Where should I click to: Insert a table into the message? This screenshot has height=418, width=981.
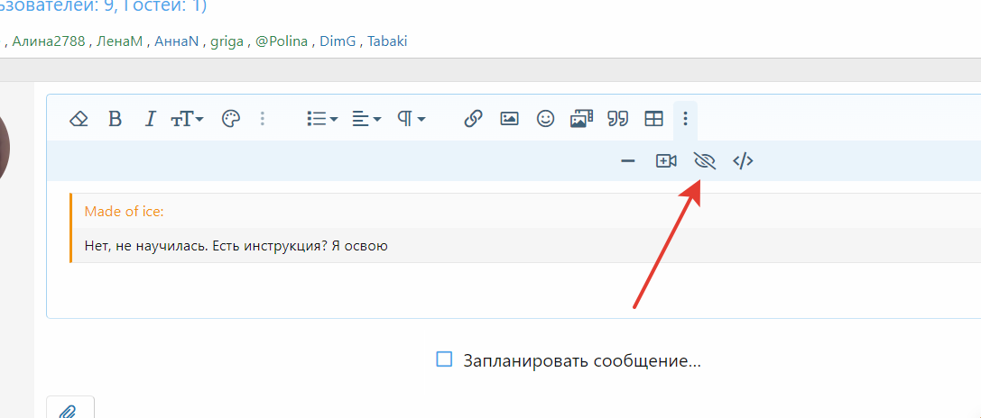[653, 119]
